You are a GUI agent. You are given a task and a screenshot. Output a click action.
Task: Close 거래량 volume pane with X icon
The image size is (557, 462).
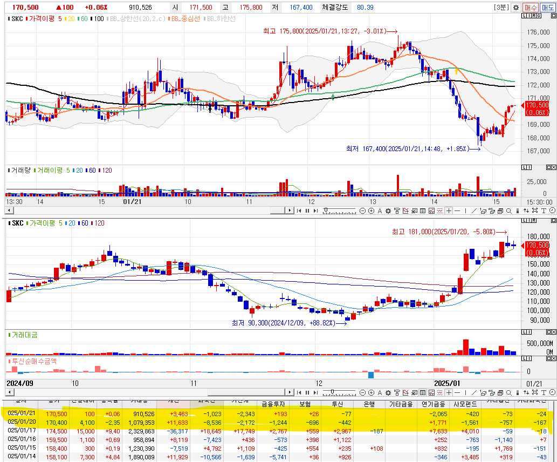point(553,167)
